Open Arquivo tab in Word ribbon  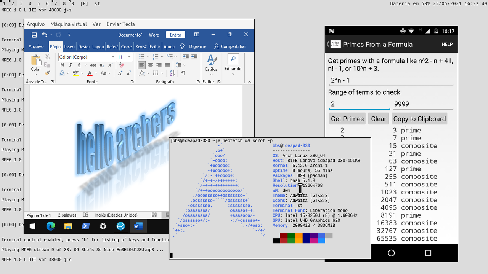click(36, 46)
